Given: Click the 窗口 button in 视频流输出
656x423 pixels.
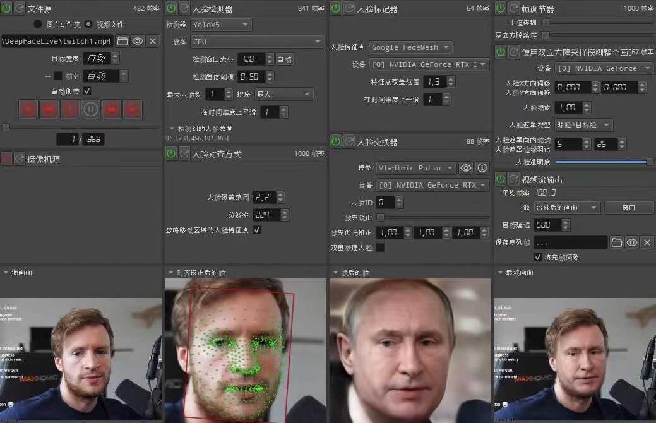Looking at the screenshot, I should (x=629, y=206).
